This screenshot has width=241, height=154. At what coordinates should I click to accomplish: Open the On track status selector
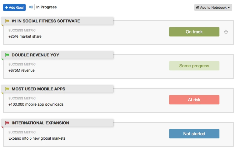[194, 32]
